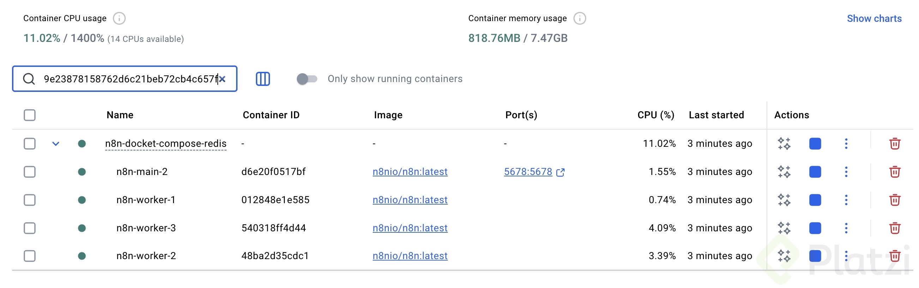This screenshot has height=288, width=919.
Task: Delete the n8n-docket-compose-redis stack
Action: pyautogui.click(x=894, y=144)
